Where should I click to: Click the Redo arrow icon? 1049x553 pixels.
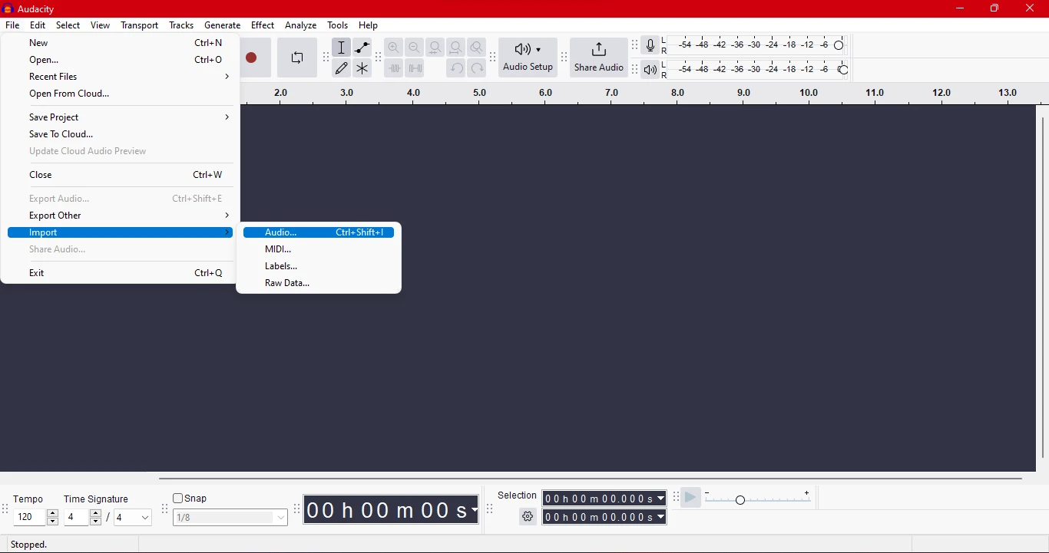coord(477,68)
